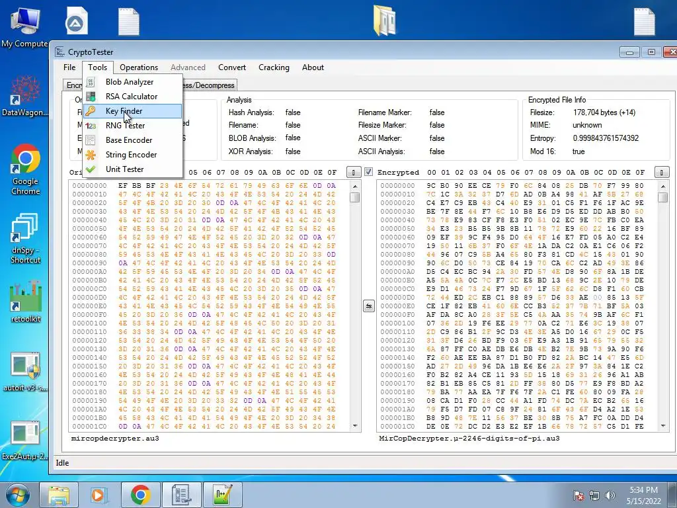Click the small button above encrypted hex scrollbar
The height and width of the screenshot is (508, 677).
click(662, 173)
